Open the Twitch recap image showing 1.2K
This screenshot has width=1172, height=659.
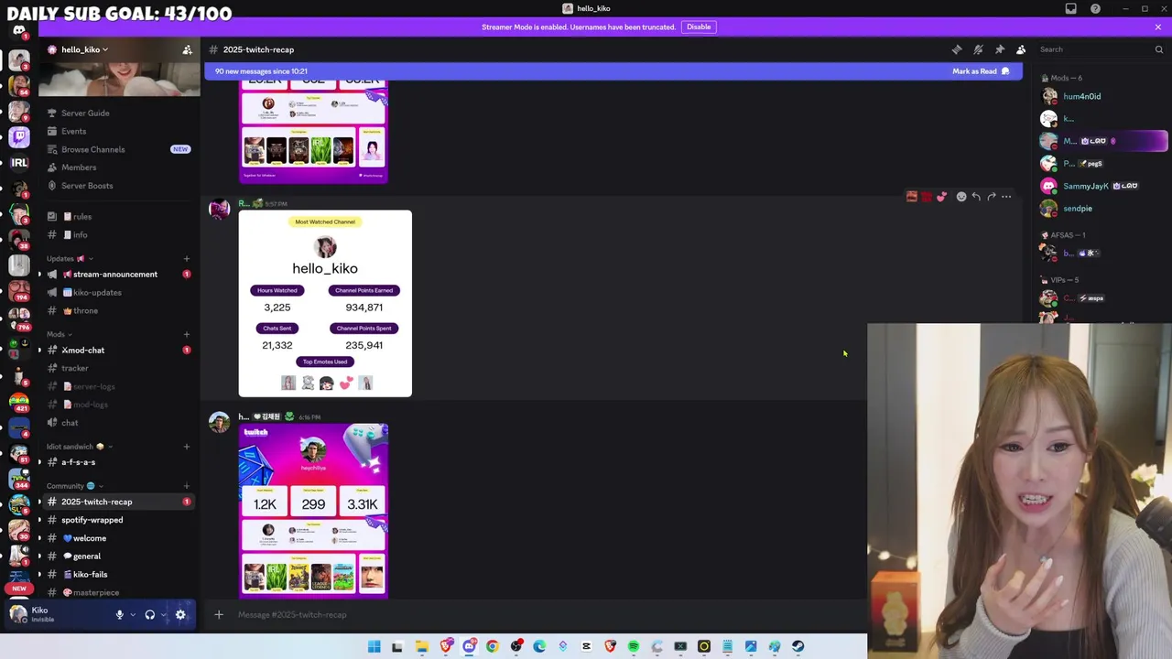pyautogui.click(x=313, y=512)
